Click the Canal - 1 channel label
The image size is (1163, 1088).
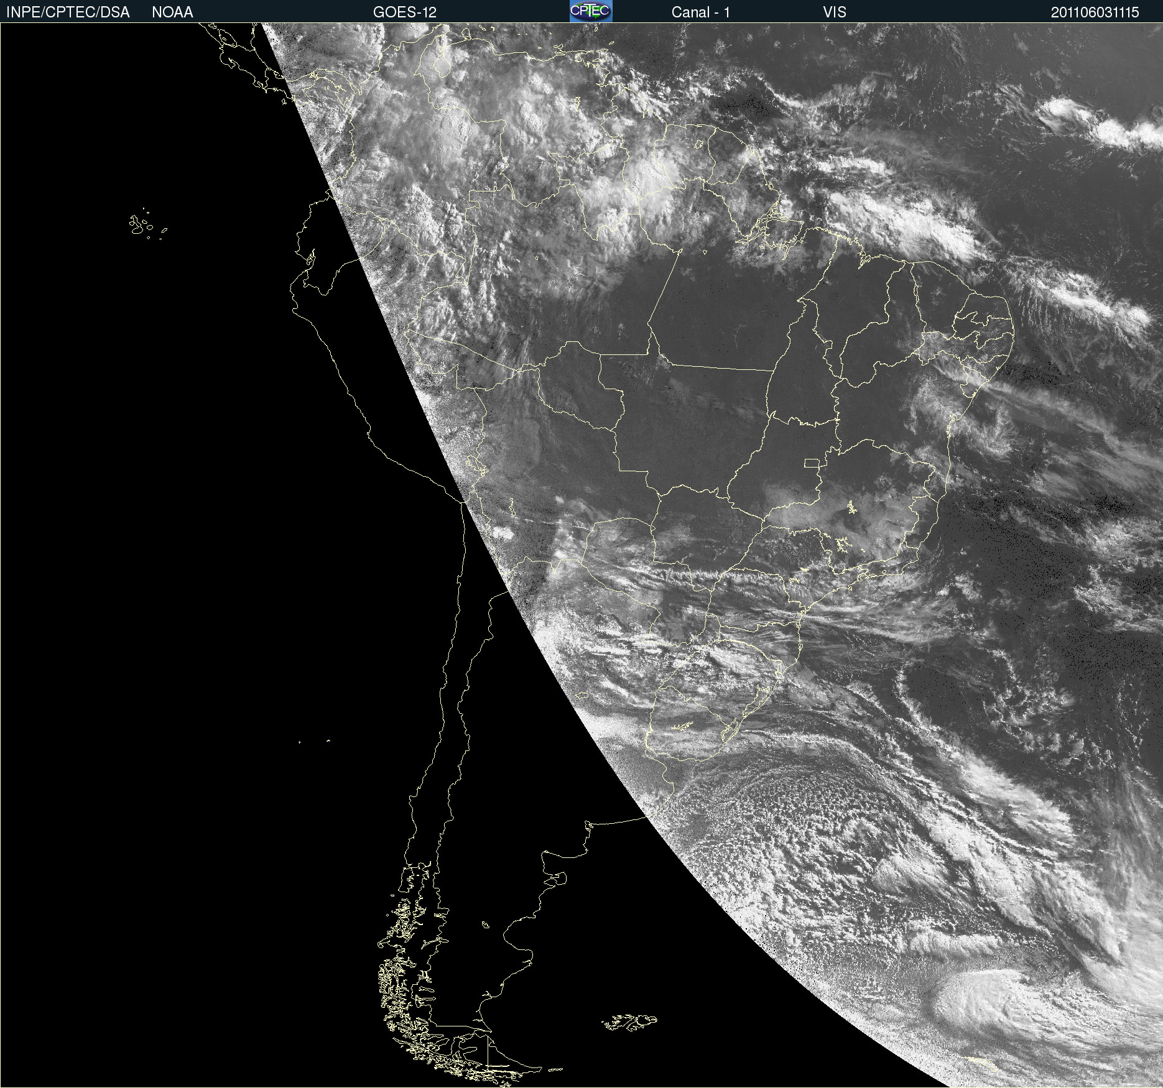coord(700,12)
